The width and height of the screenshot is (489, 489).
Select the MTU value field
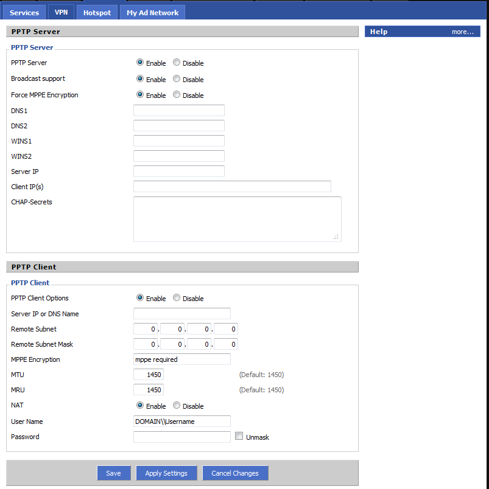coord(148,374)
